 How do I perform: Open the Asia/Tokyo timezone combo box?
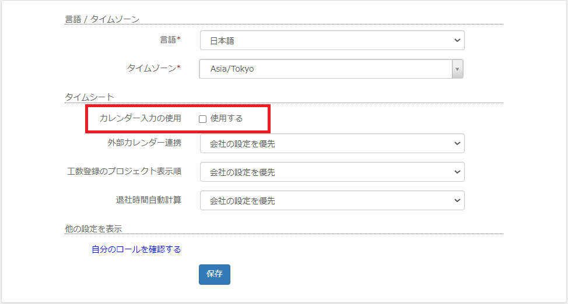click(331, 69)
